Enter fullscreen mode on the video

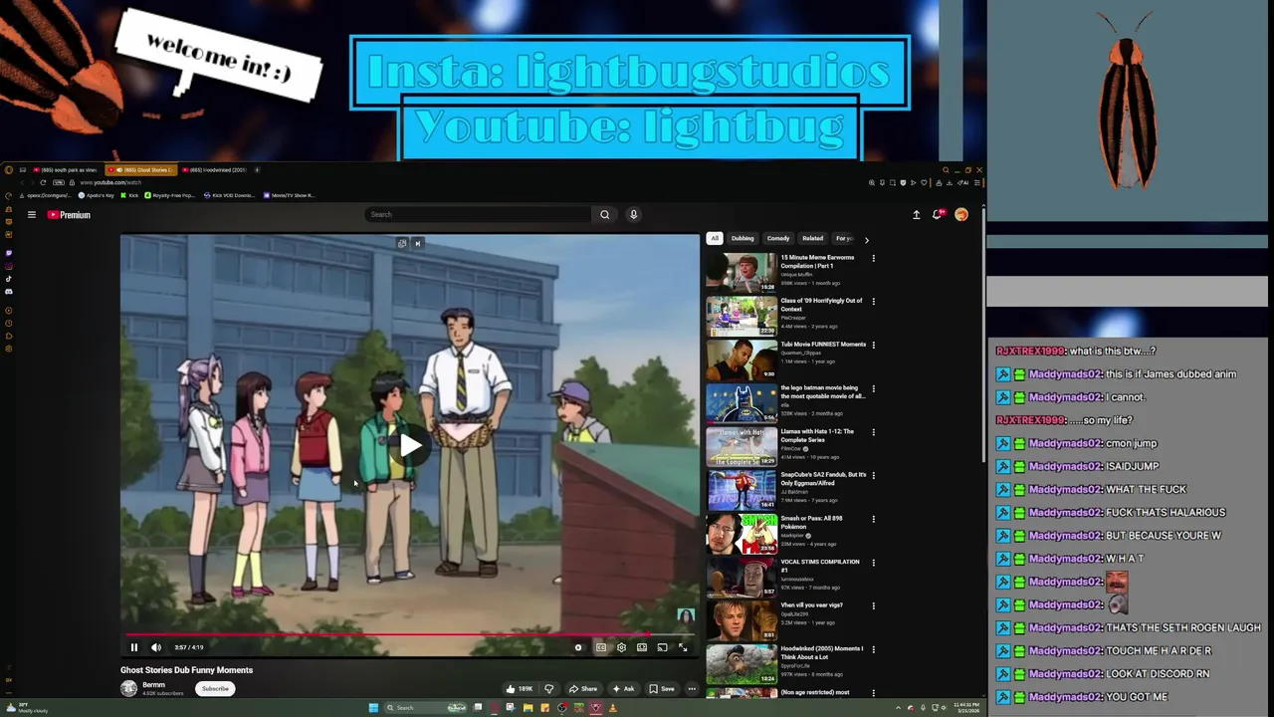pos(683,647)
